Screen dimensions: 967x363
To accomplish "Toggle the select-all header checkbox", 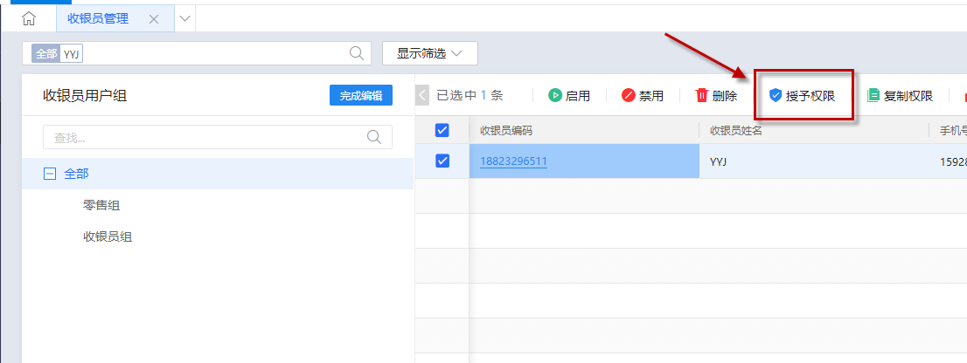I will point(442,130).
